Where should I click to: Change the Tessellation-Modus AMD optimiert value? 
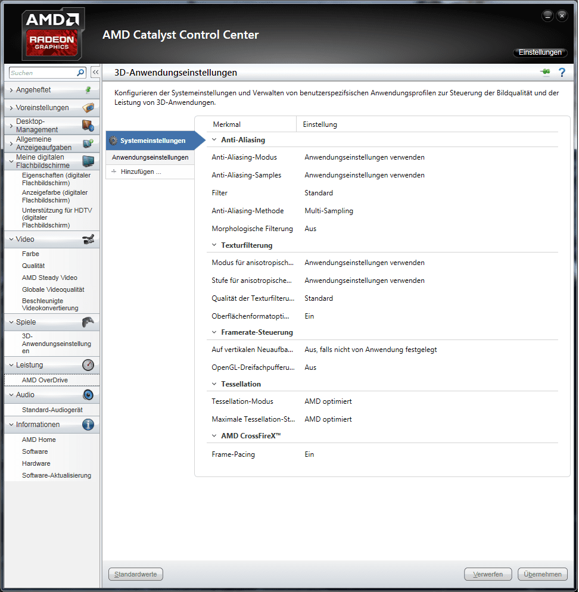[x=328, y=401]
